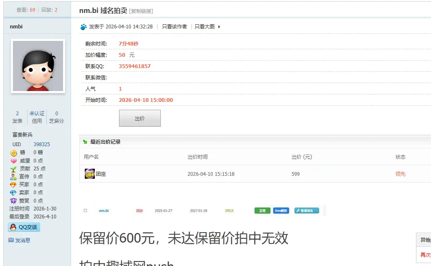Click the QQ number 3559461857
The image size is (431, 266).
tap(134, 66)
